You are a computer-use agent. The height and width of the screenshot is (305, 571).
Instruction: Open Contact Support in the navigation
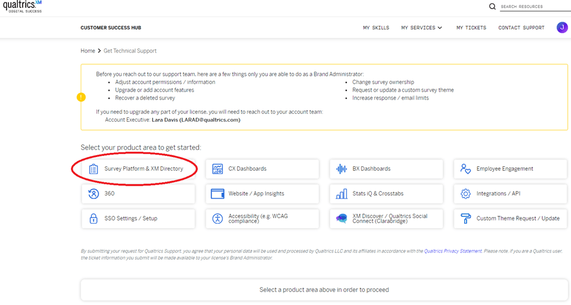(x=521, y=28)
